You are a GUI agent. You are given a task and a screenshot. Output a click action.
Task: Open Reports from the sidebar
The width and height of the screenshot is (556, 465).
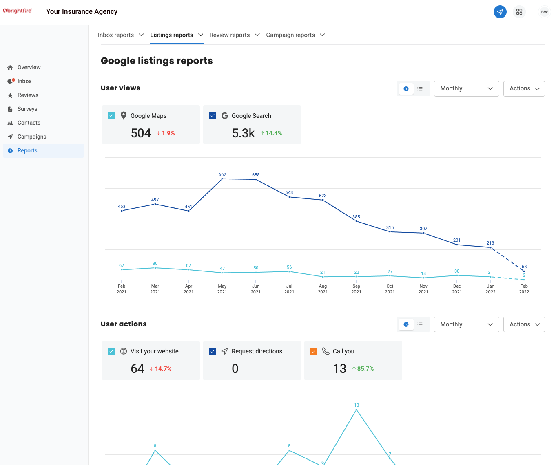point(27,150)
